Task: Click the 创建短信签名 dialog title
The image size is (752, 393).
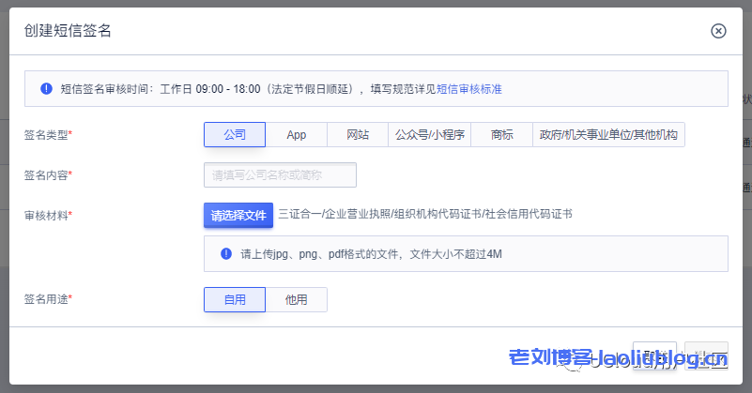Action: point(68,31)
